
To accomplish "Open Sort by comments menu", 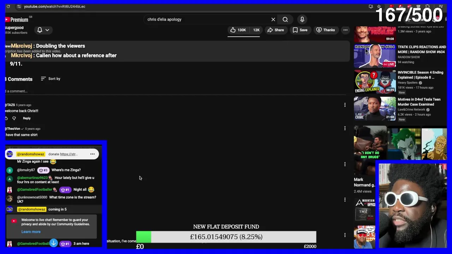I will [x=50, y=79].
